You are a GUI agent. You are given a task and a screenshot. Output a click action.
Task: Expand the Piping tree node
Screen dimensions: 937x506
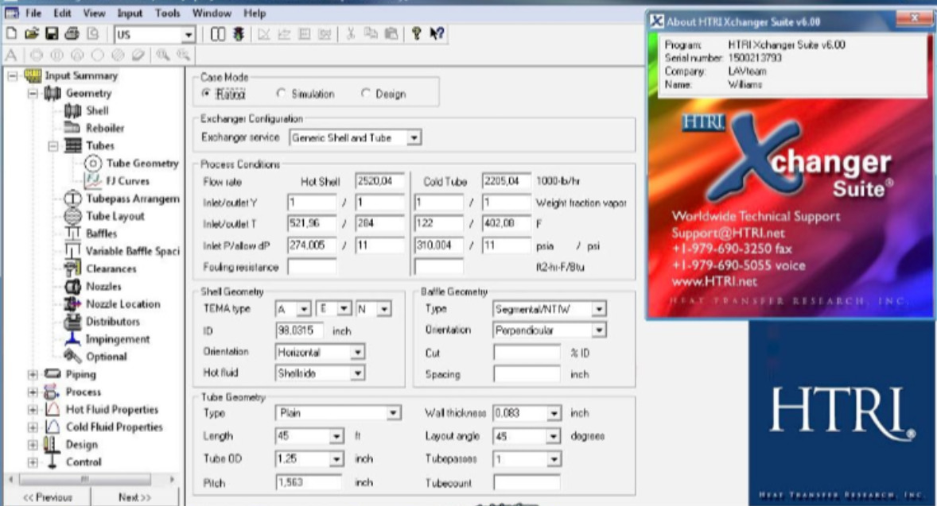click(x=33, y=375)
